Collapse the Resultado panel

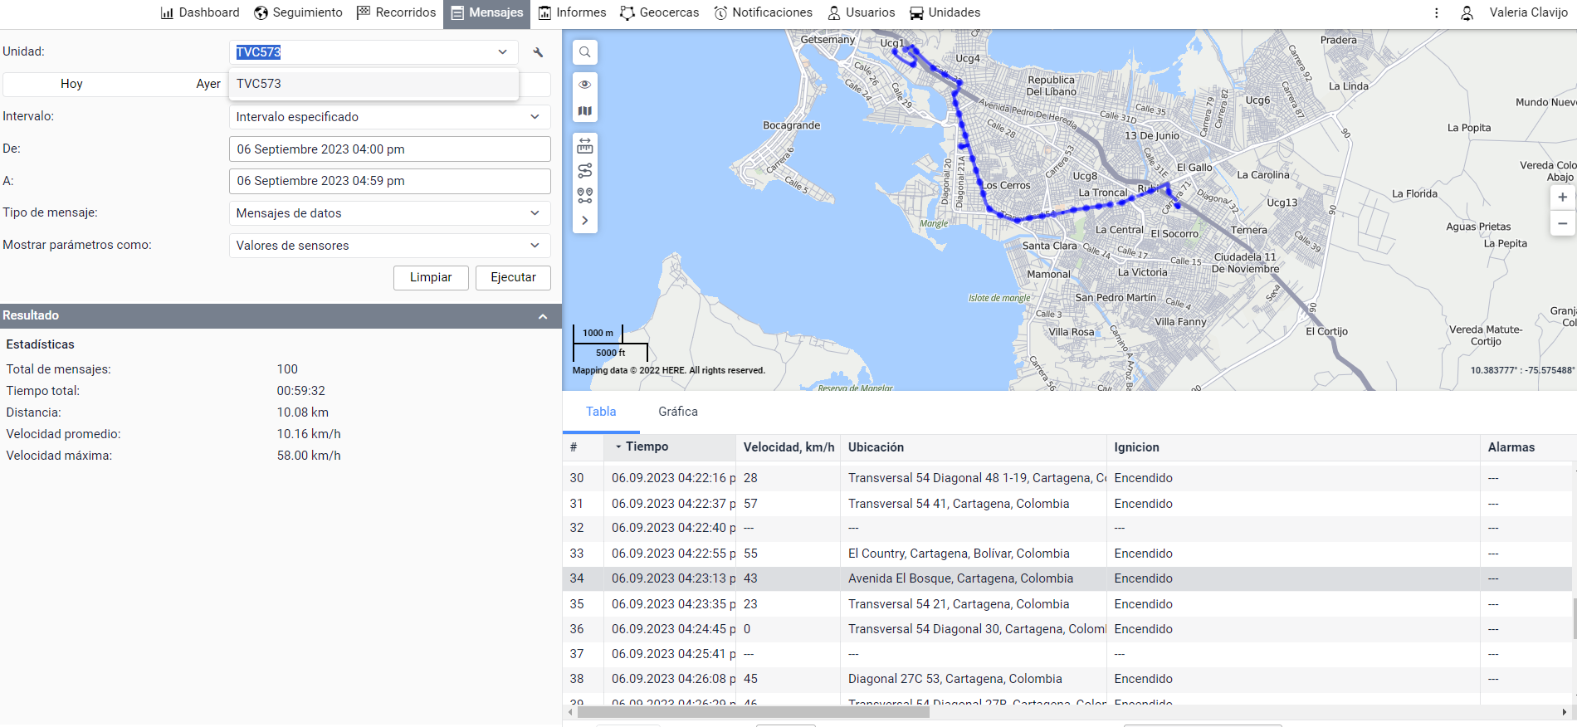coord(543,316)
